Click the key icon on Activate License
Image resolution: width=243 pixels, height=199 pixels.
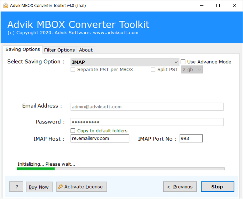pos(60,186)
